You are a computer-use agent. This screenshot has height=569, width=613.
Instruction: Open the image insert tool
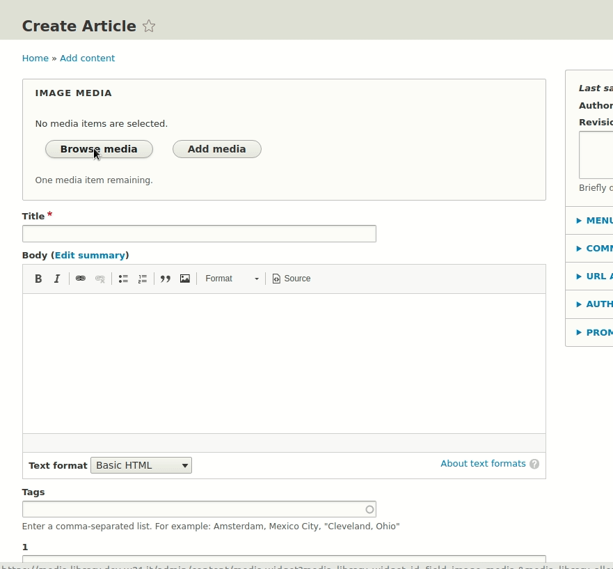(184, 279)
